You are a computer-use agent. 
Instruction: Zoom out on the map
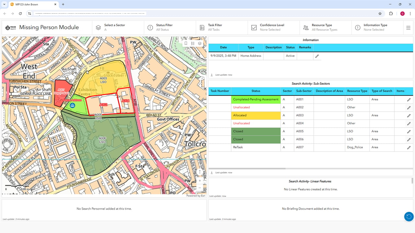(x=200, y=188)
